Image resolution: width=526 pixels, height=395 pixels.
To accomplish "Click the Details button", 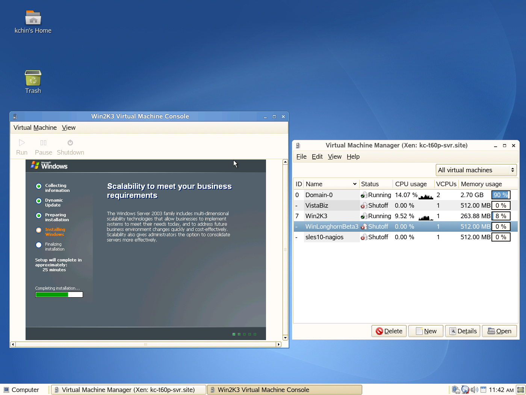I will coord(463,331).
